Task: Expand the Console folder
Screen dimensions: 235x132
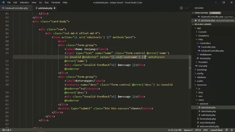Action: pyautogui.click(x=213, y=32)
